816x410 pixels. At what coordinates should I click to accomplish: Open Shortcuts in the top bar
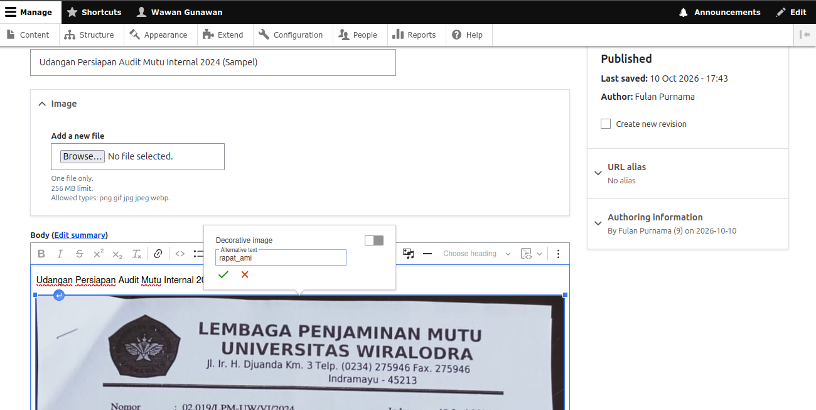pyautogui.click(x=95, y=12)
